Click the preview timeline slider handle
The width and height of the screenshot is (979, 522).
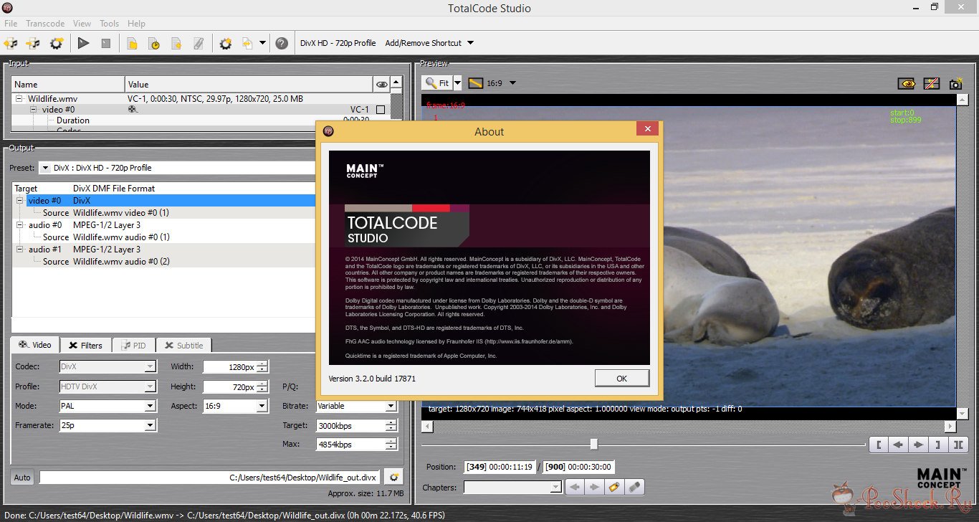click(593, 445)
